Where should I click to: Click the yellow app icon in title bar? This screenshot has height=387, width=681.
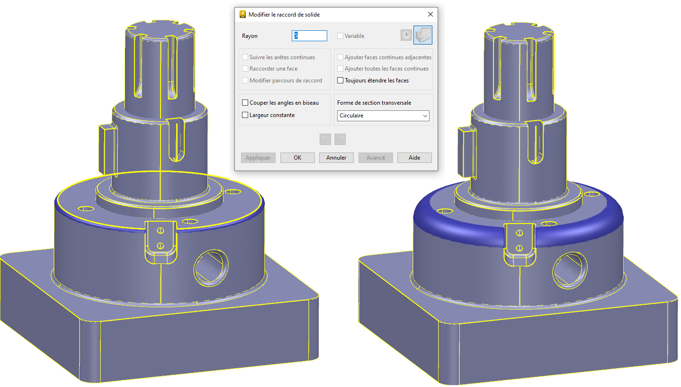click(242, 14)
